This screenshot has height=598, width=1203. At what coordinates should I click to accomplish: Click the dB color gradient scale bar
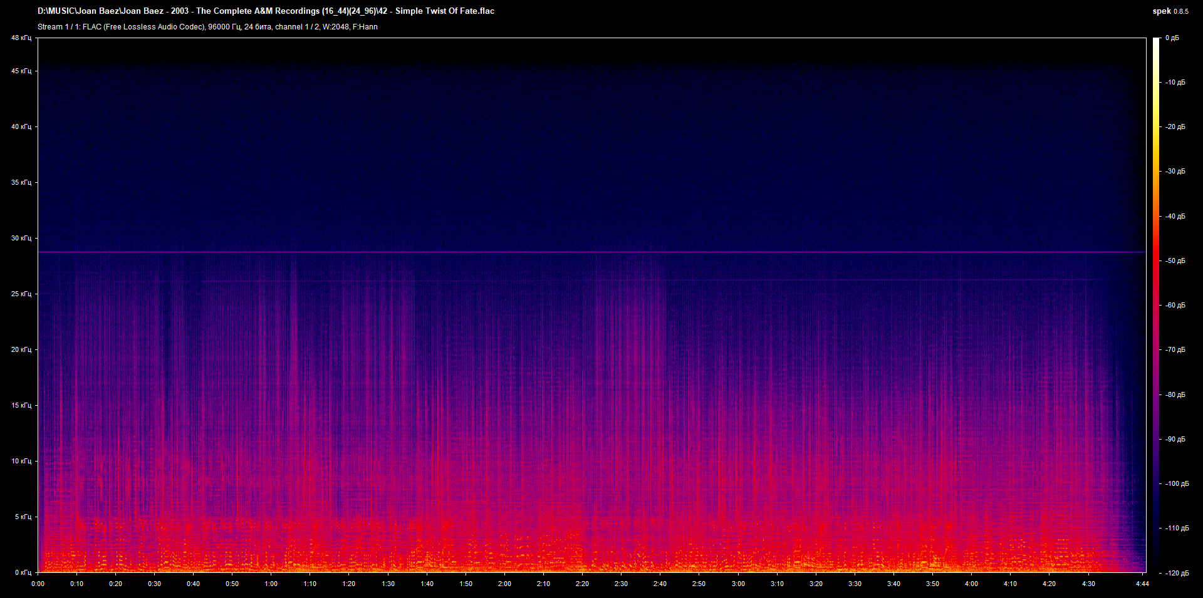point(1157,306)
